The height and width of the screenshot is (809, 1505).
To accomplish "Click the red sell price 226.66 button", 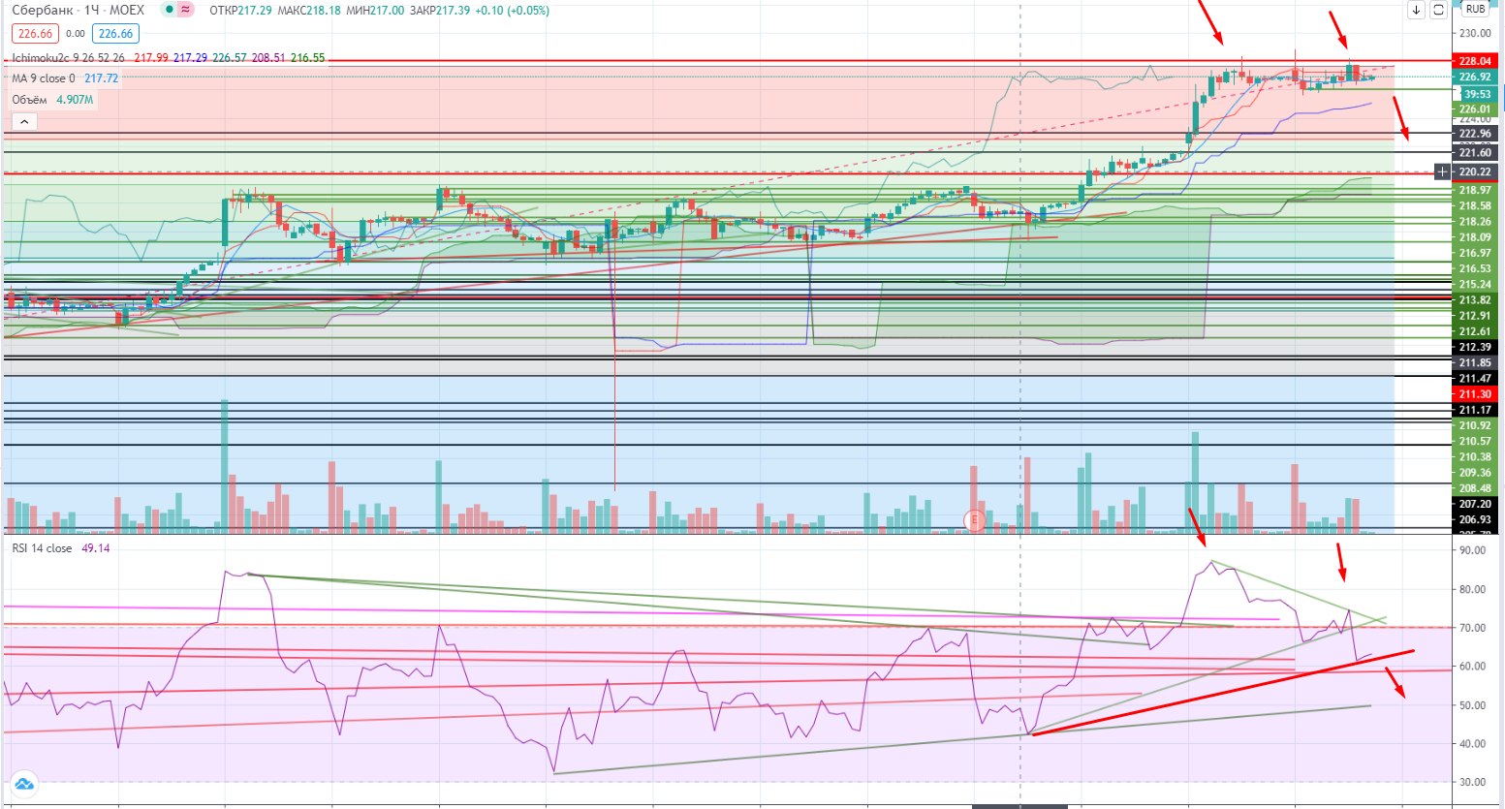I will (35, 34).
